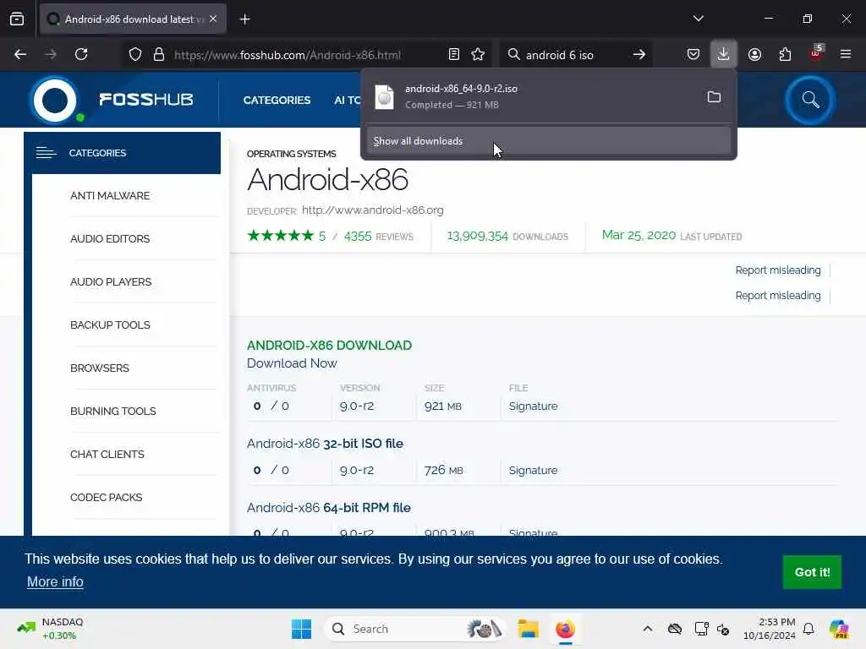Viewport: 866px width, 649px height.
Task: Click the Firefox taskbar icon
Action: [x=566, y=629]
